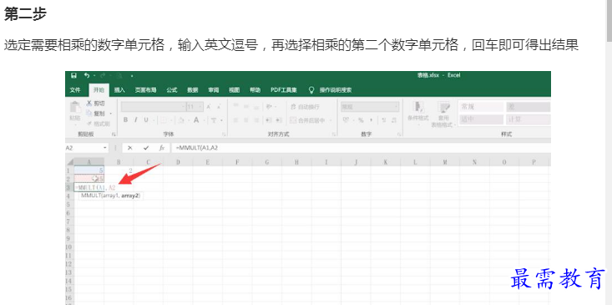Click the decrease indent icon
Screen dimensions: 612x305
tap(269, 120)
